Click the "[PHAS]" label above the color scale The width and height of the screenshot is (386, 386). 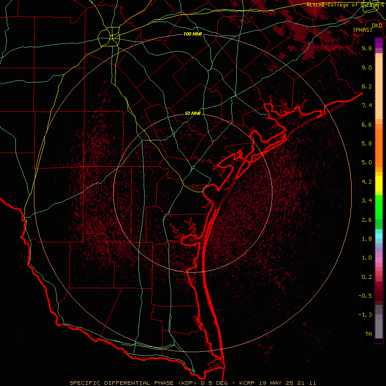[x=362, y=30]
